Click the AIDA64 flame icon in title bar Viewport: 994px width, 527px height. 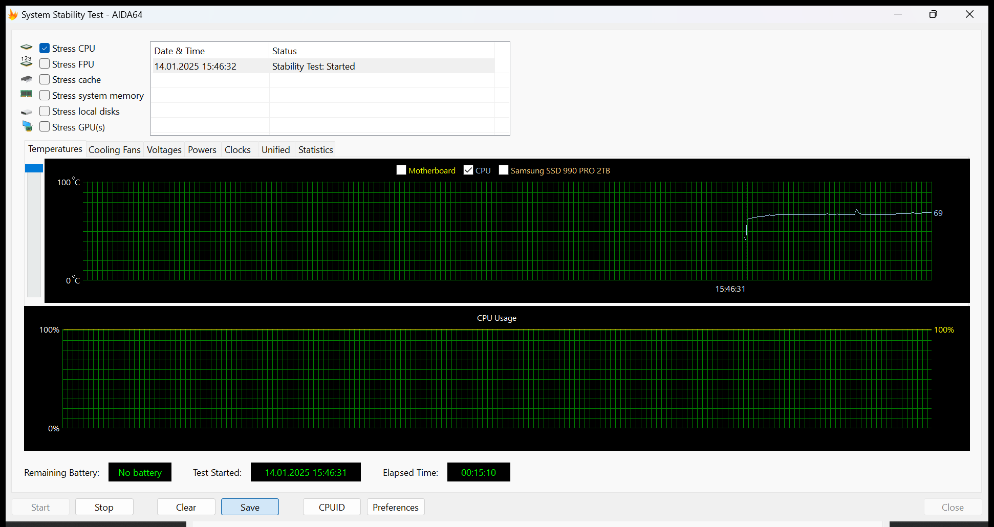13,14
